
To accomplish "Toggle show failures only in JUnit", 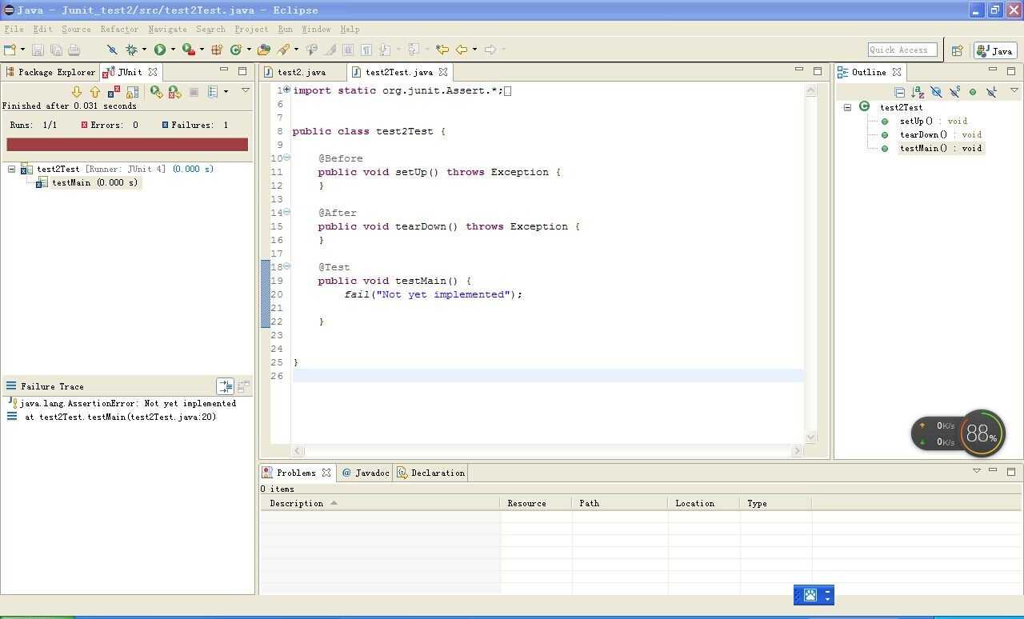I will pyautogui.click(x=114, y=92).
